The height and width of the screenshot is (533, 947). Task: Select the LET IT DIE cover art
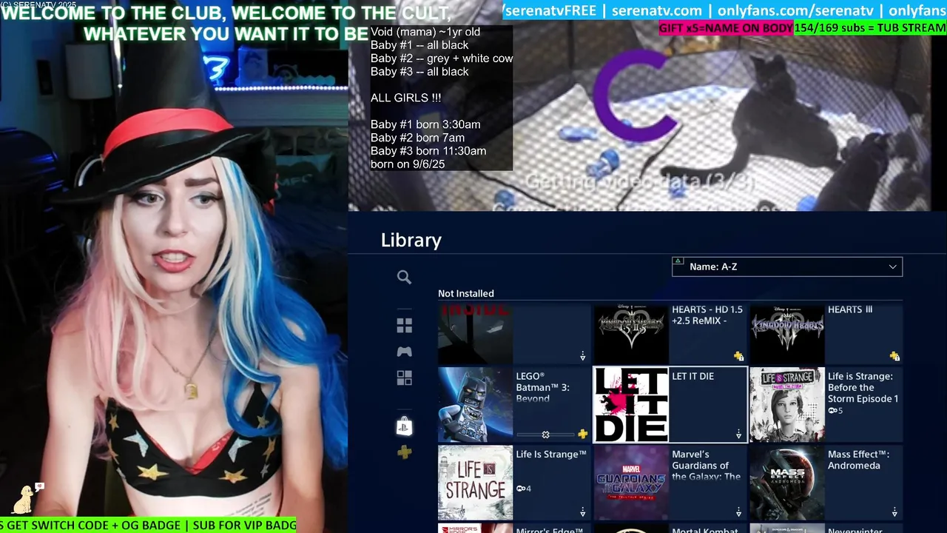(631, 405)
